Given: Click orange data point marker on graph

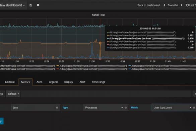Looking at the screenshot, I should 100,43.
